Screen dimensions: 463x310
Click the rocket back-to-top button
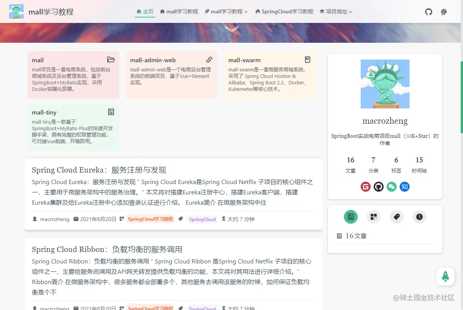445,276
